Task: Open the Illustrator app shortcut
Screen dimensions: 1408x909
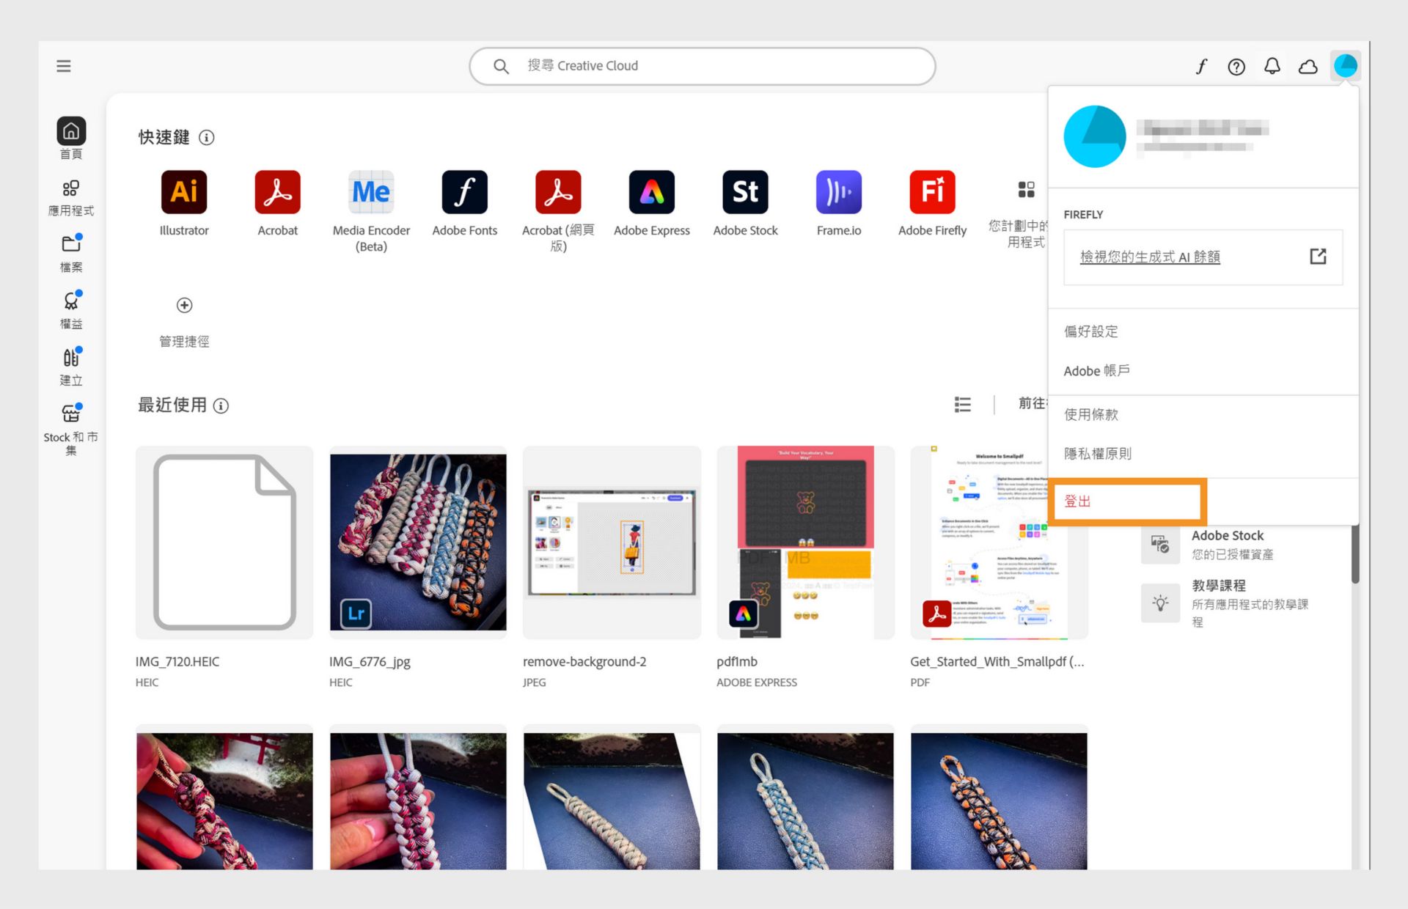Action: tap(184, 192)
